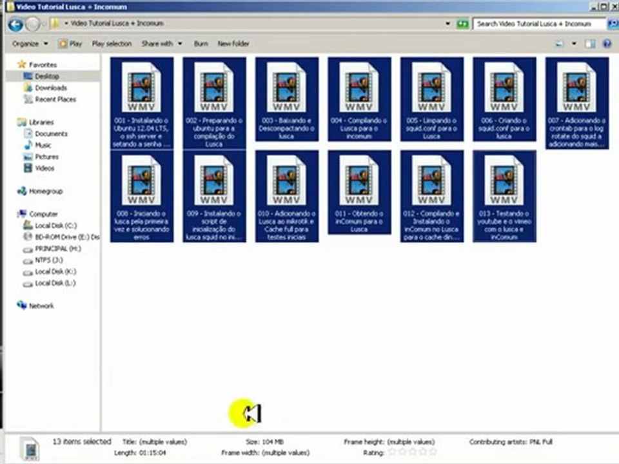619x464 pixels.
Task: Select video 004 - Compilando o Lusca
Action: point(359,99)
